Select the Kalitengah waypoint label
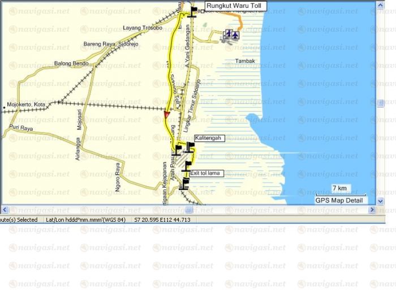Screen dimensions: 396x297 coord(209,138)
